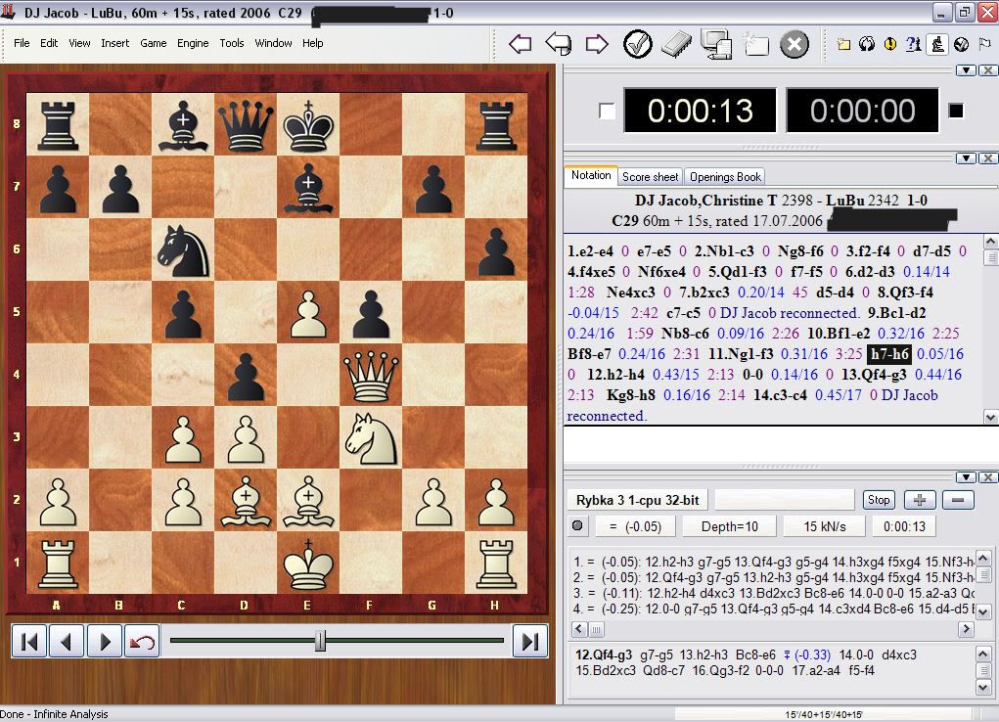The width and height of the screenshot is (999, 722).
Task: Click the black square right of the black clock
Action: coord(956,111)
